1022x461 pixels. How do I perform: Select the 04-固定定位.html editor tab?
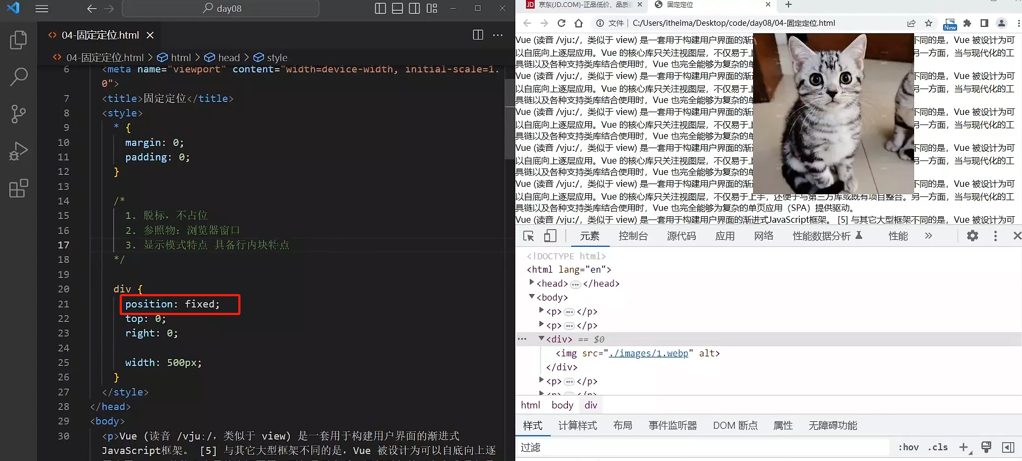point(100,35)
